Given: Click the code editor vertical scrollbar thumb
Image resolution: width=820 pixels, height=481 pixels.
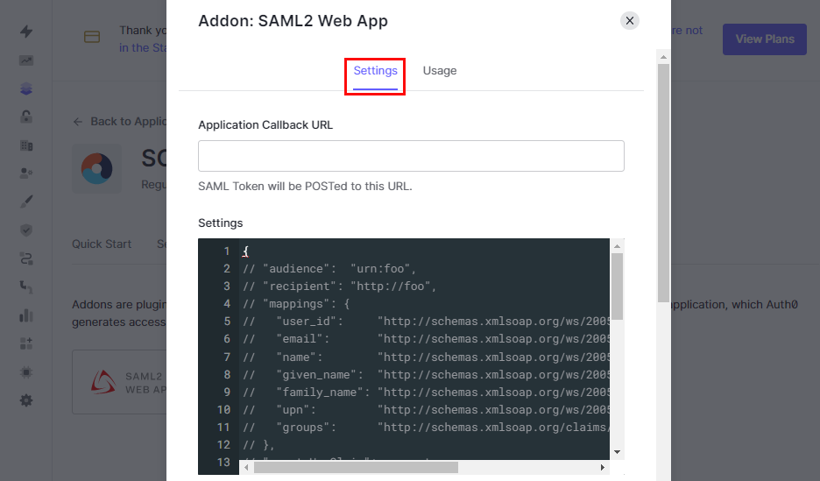Looking at the screenshot, I should (x=618, y=287).
